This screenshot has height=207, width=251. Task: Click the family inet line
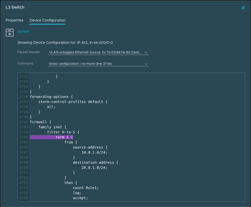(x=52, y=127)
